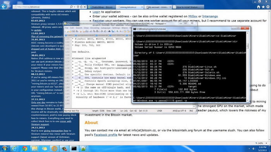This screenshot has width=271, height=152.
Task: Open the giving transaction fees link
Action: 56,131
